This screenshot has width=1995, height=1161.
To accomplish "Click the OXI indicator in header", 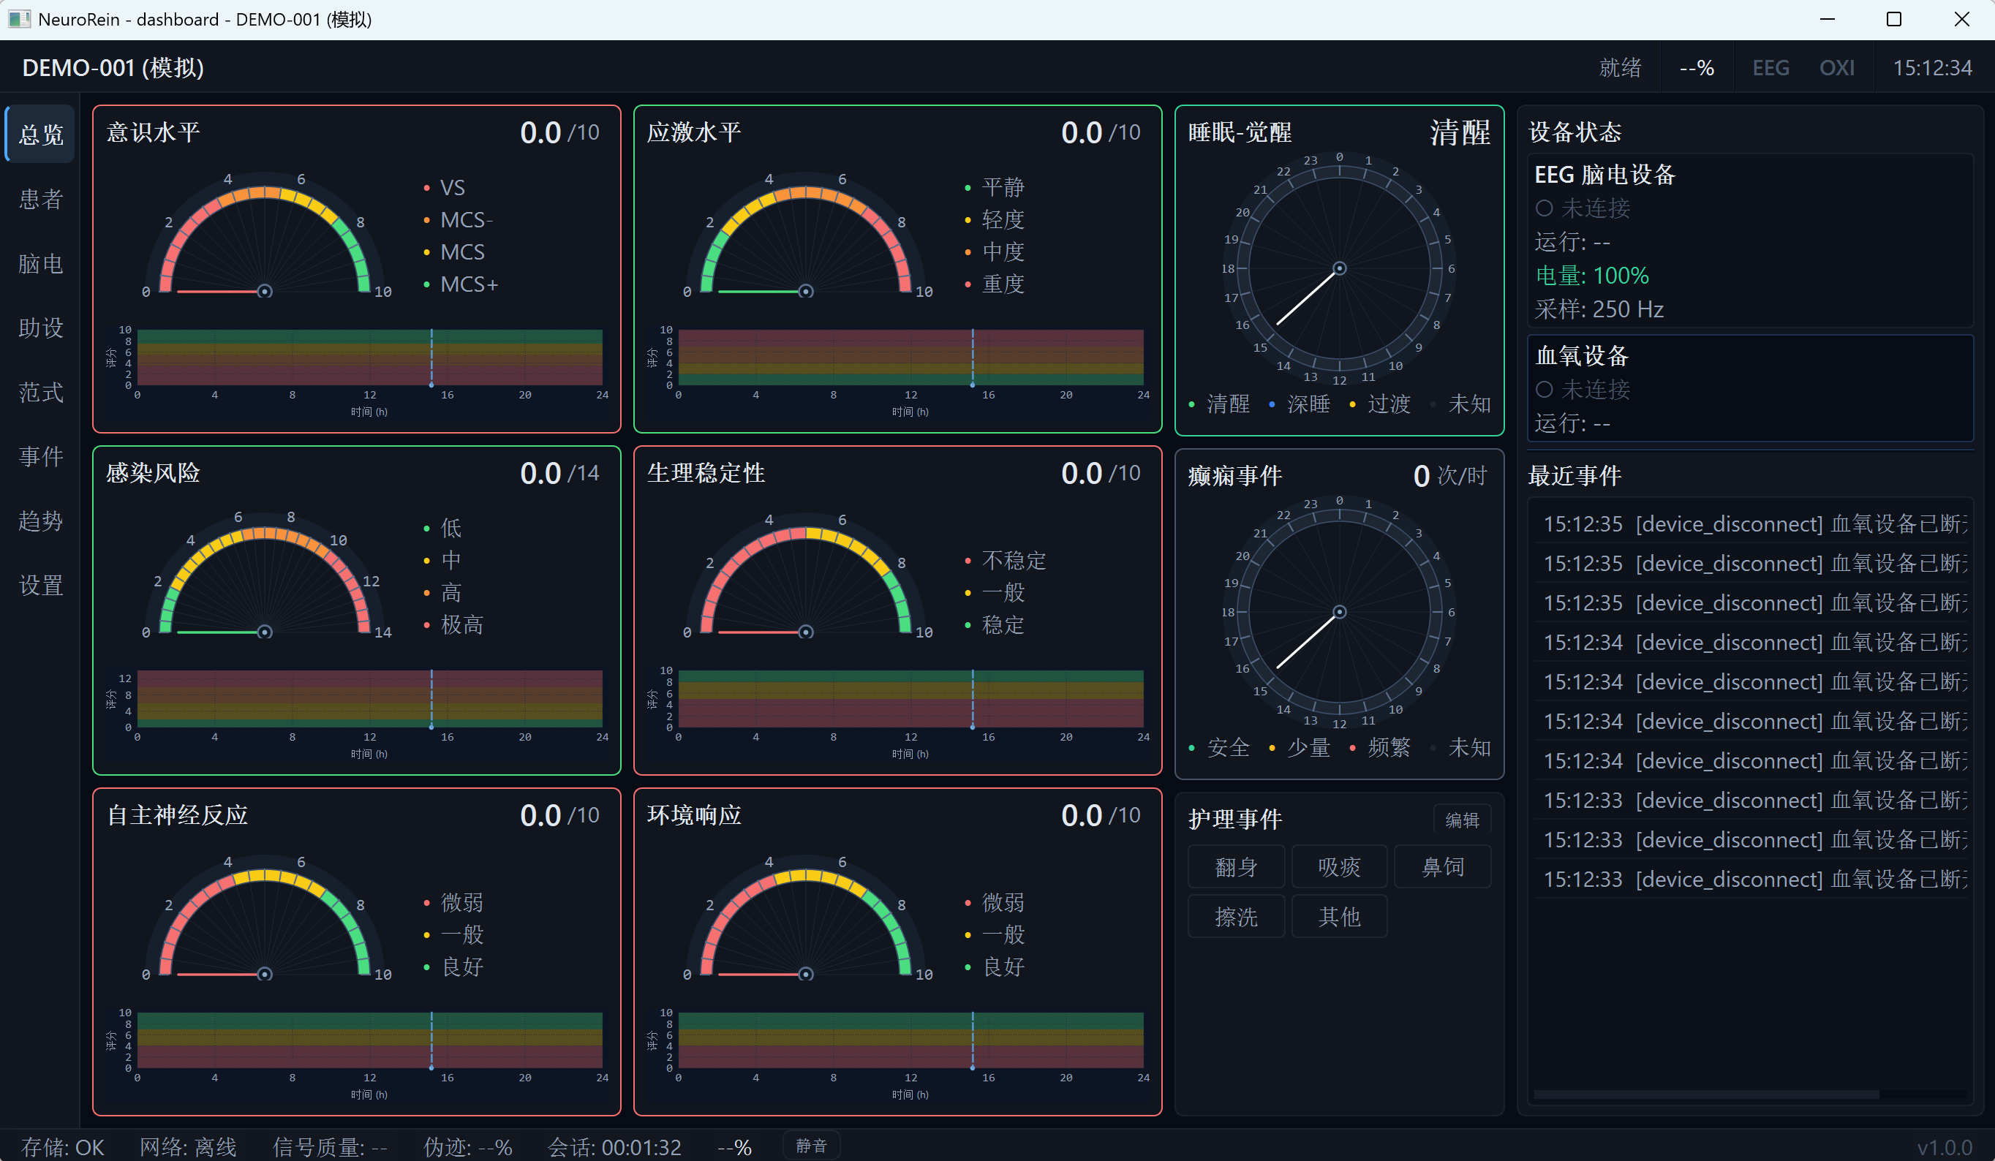I will [1836, 68].
